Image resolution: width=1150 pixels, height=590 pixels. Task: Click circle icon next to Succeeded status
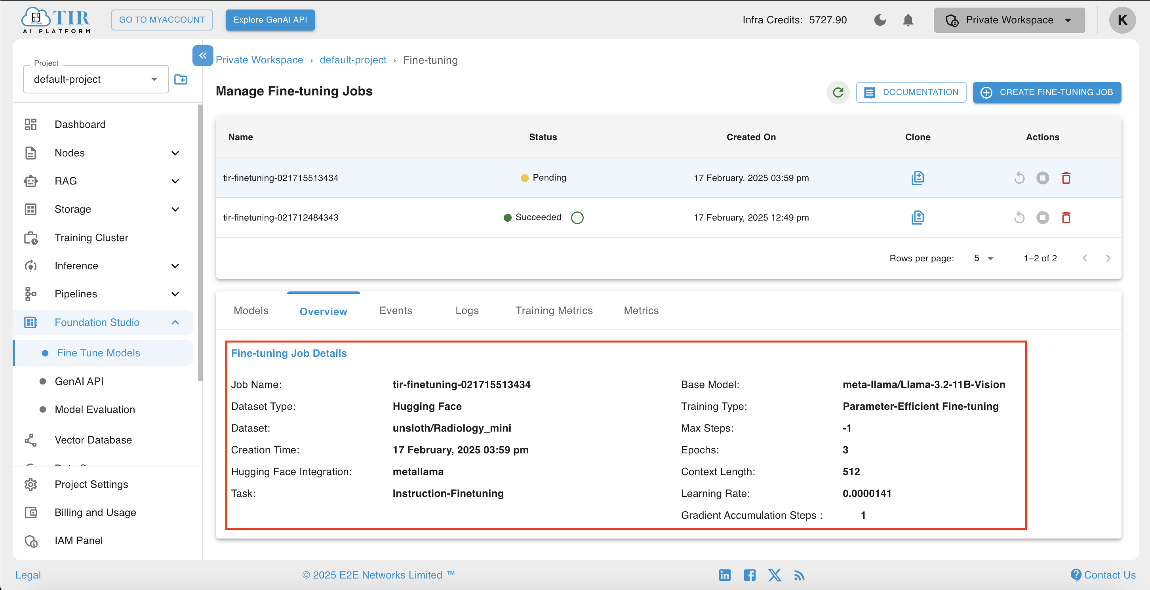(x=577, y=217)
